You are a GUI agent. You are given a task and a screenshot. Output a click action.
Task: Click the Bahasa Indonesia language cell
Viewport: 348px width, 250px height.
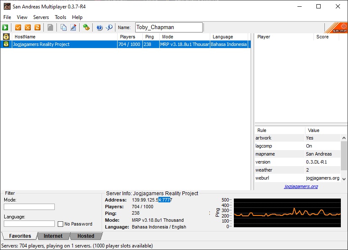click(x=229, y=44)
